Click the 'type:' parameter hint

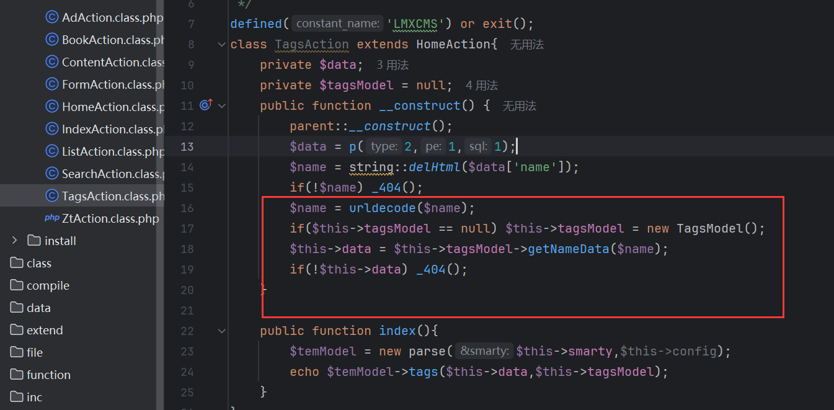point(384,146)
